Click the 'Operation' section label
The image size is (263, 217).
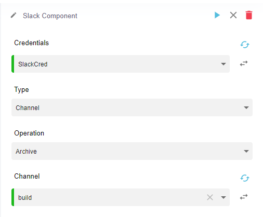tap(29, 133)
